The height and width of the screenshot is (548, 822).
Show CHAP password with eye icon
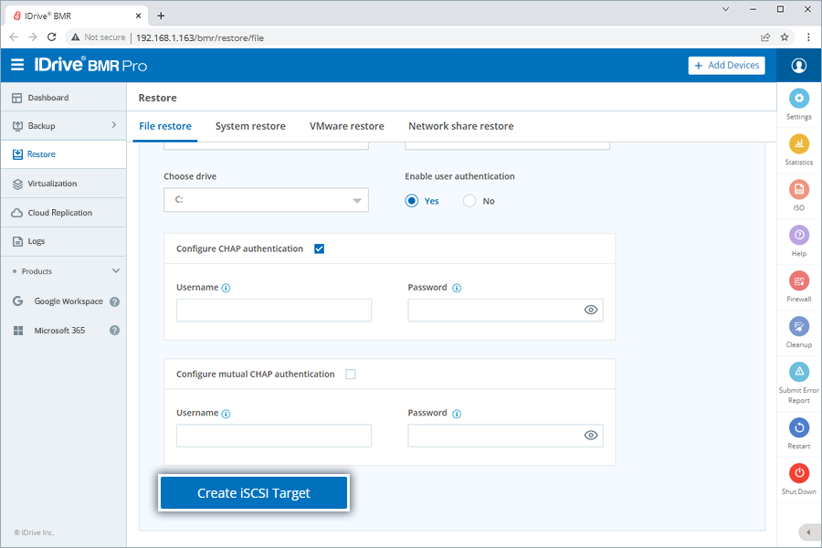(591, 311)
